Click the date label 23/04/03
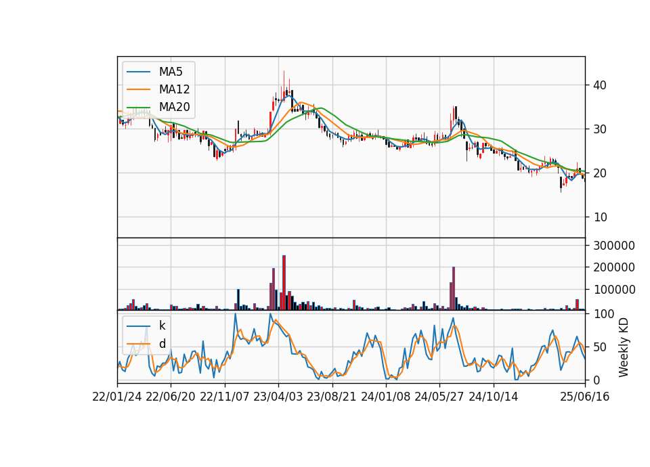650x467 pixels. tap(278, 397)
